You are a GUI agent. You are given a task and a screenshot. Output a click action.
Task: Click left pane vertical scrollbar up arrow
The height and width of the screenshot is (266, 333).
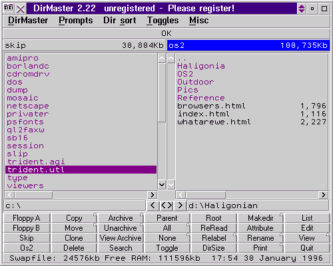point(162,59)
